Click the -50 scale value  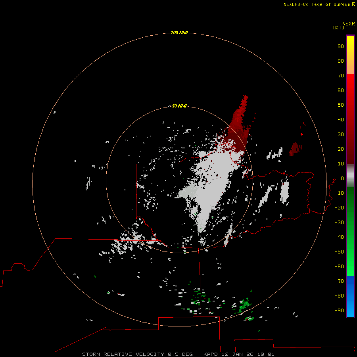click(x=339, y=252)
